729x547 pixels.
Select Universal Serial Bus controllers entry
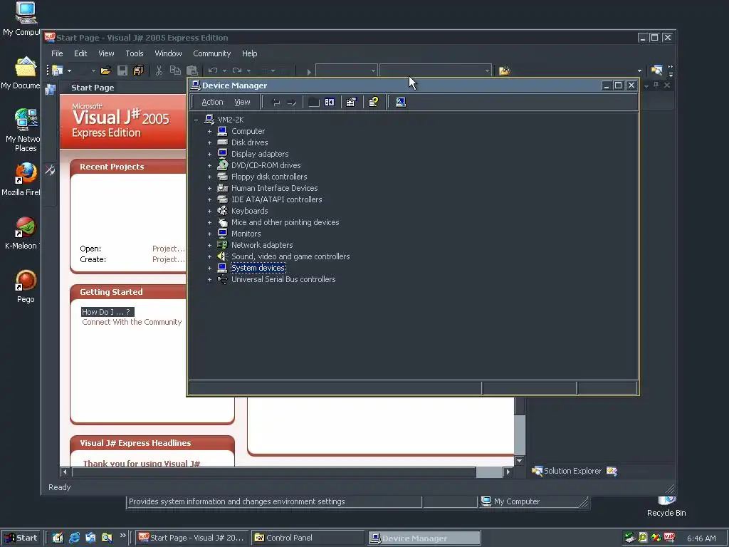pyautogui.click(x=283, y=279)
